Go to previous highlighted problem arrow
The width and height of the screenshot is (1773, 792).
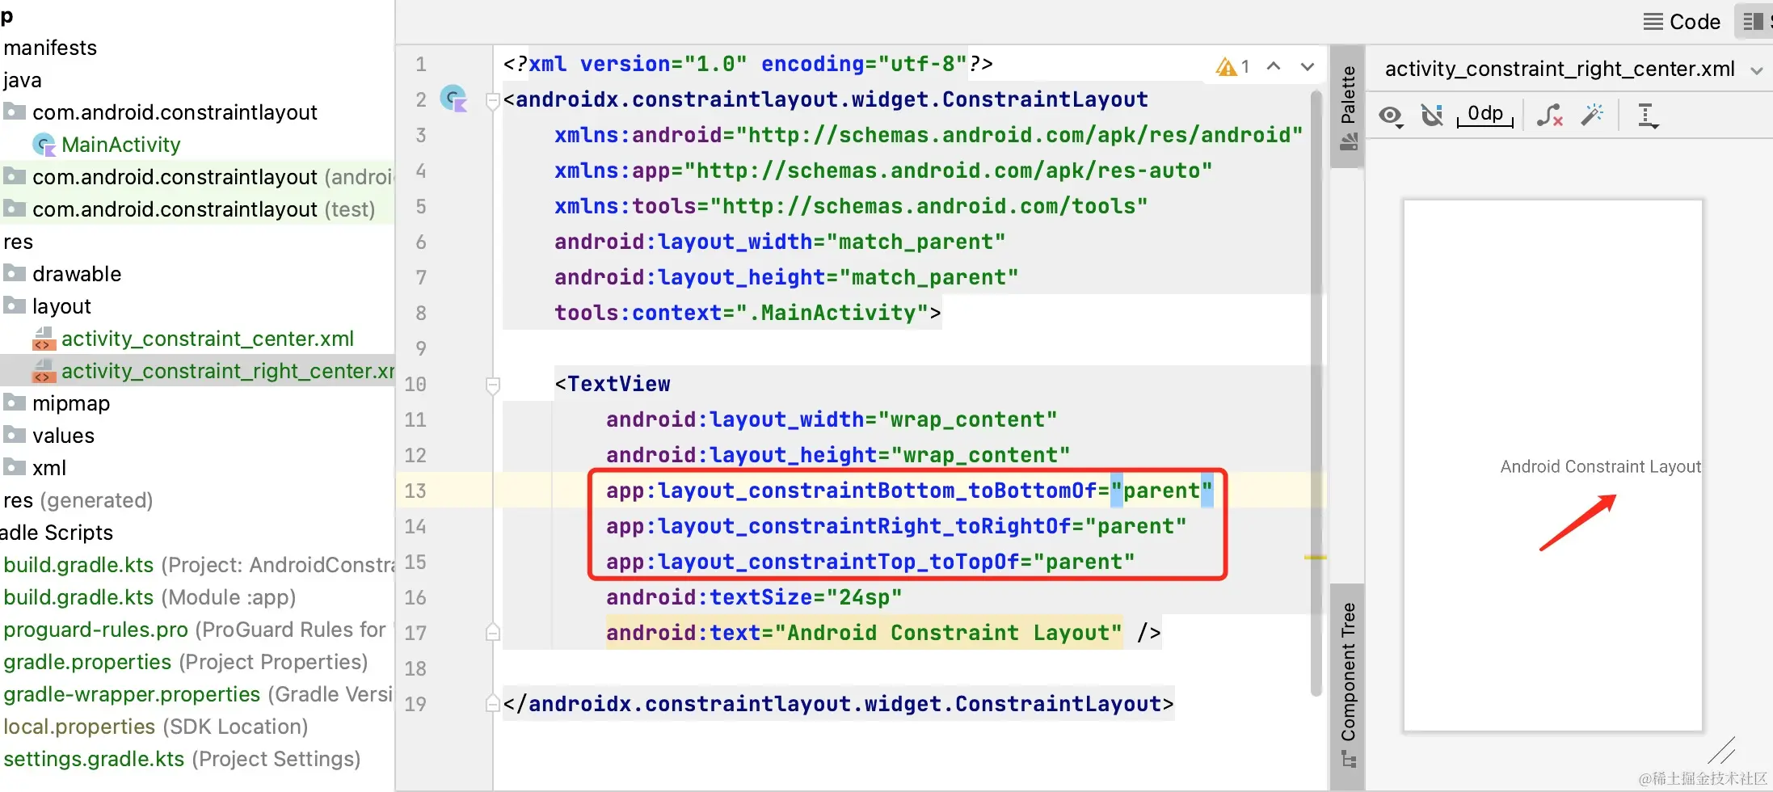tap(1274, 66)
